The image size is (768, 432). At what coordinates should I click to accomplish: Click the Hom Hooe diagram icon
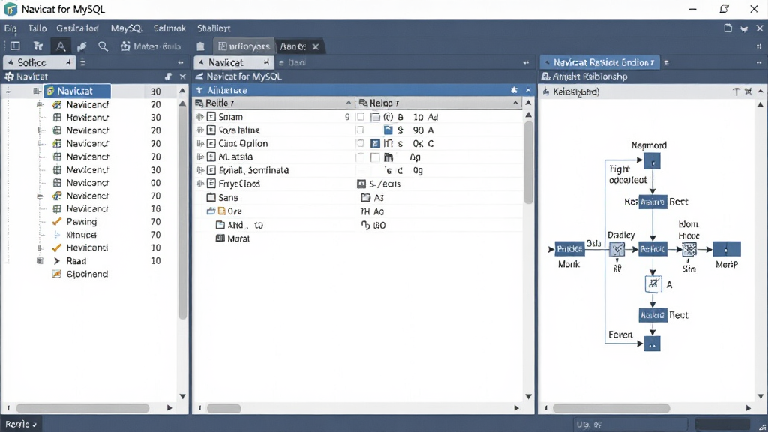point(689,249)
